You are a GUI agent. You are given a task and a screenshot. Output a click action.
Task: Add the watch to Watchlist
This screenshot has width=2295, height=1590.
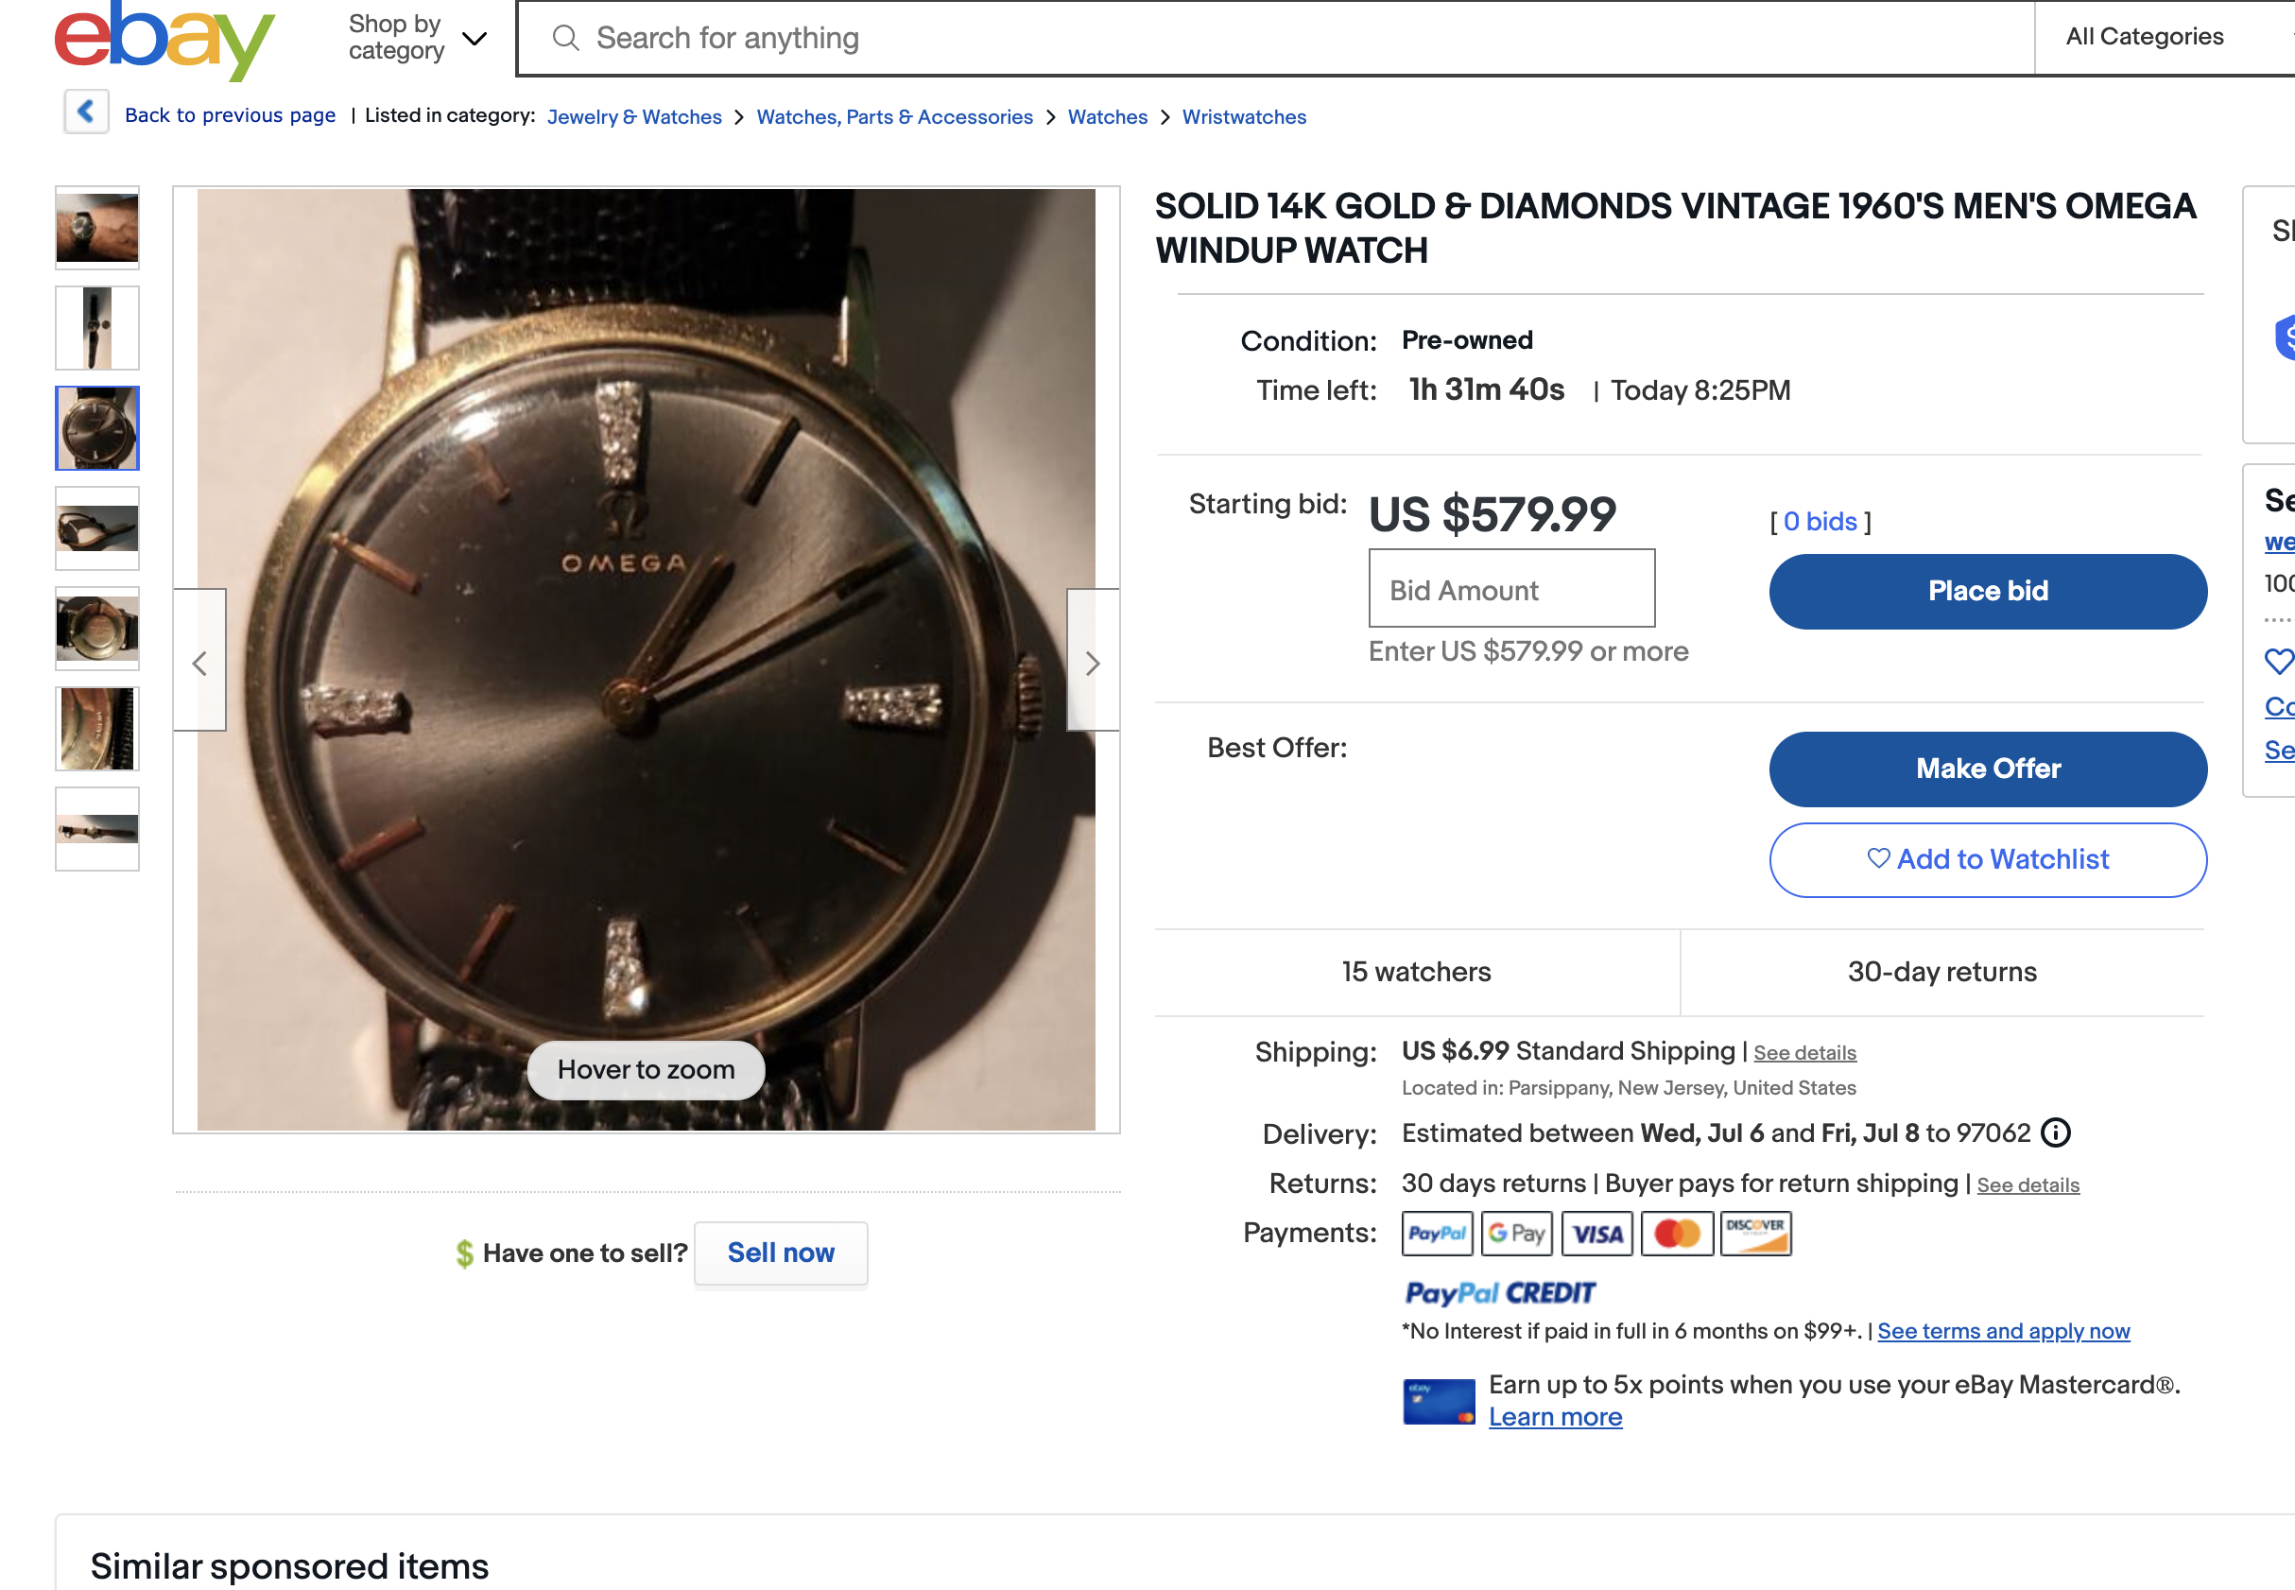tap(1987, 858)
